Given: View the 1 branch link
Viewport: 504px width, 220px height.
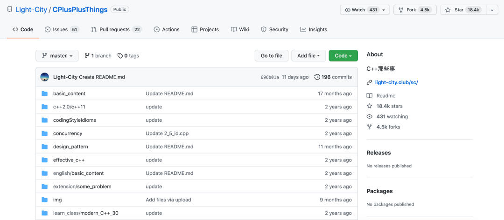Looking at the screenshot, I should (x=98, y=56).
